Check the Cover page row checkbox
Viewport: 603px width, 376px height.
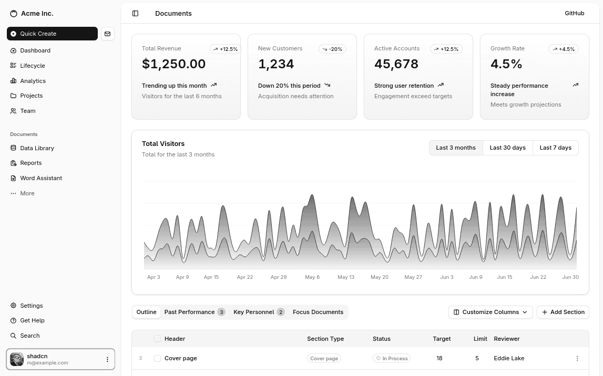157,358
